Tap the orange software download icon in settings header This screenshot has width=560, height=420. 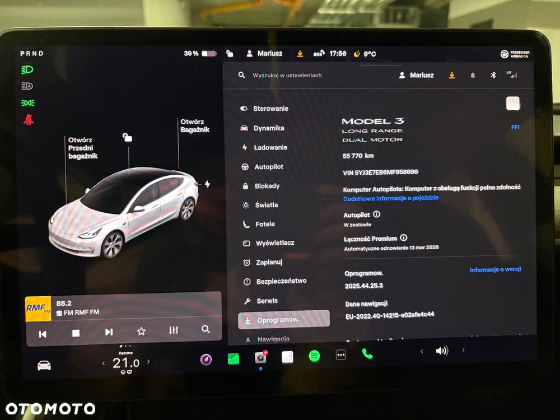coord(452,75)
